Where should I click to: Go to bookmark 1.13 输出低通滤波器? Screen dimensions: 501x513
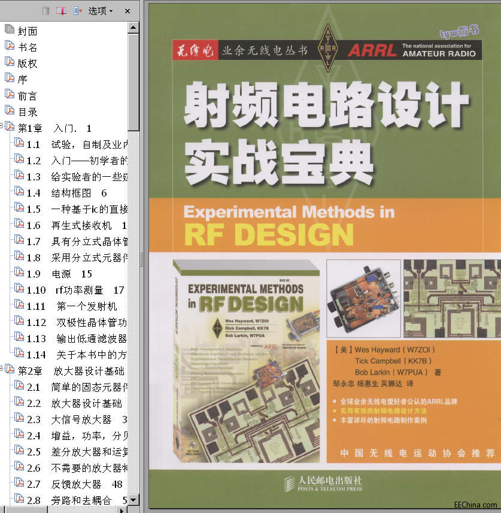point(77,339)
